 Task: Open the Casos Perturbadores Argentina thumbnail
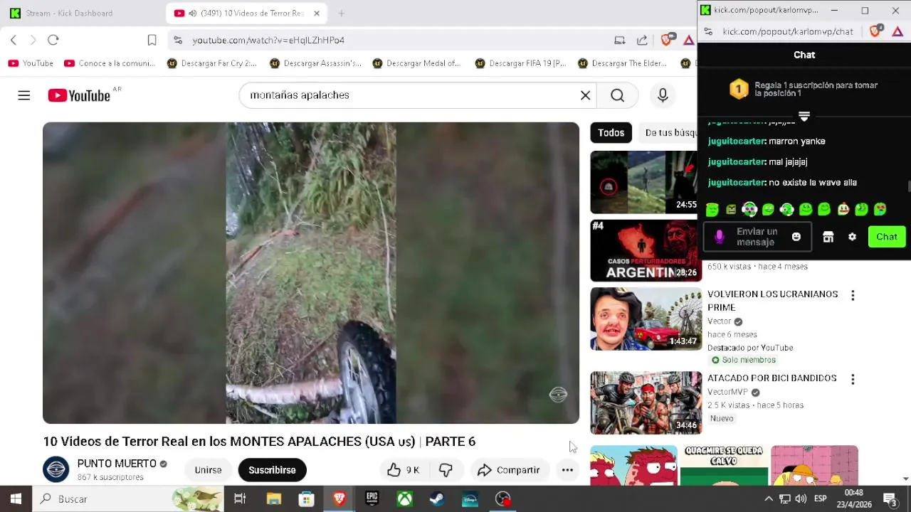click(x=646, y=250)
